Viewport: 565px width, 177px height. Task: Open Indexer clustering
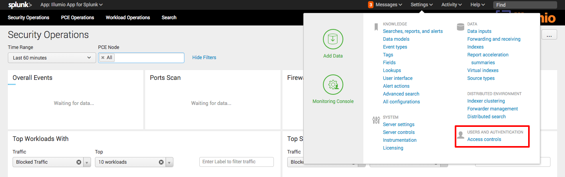[x=486, y=101]
